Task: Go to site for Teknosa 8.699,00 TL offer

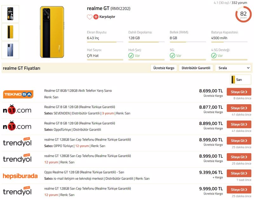Action: point(239,92)
